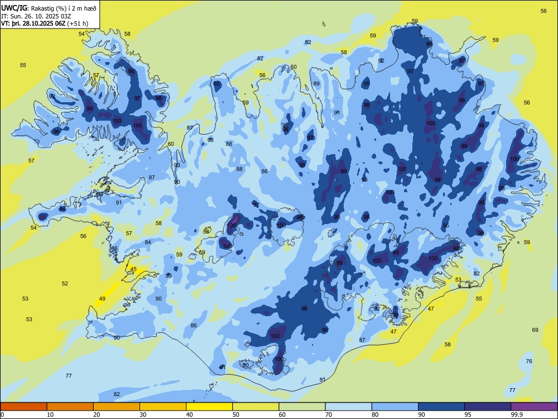Select the legend label '95'
The image size is (558, 419).
(468, 415)
